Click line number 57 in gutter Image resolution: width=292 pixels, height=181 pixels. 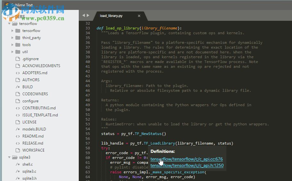pos(88,143)
